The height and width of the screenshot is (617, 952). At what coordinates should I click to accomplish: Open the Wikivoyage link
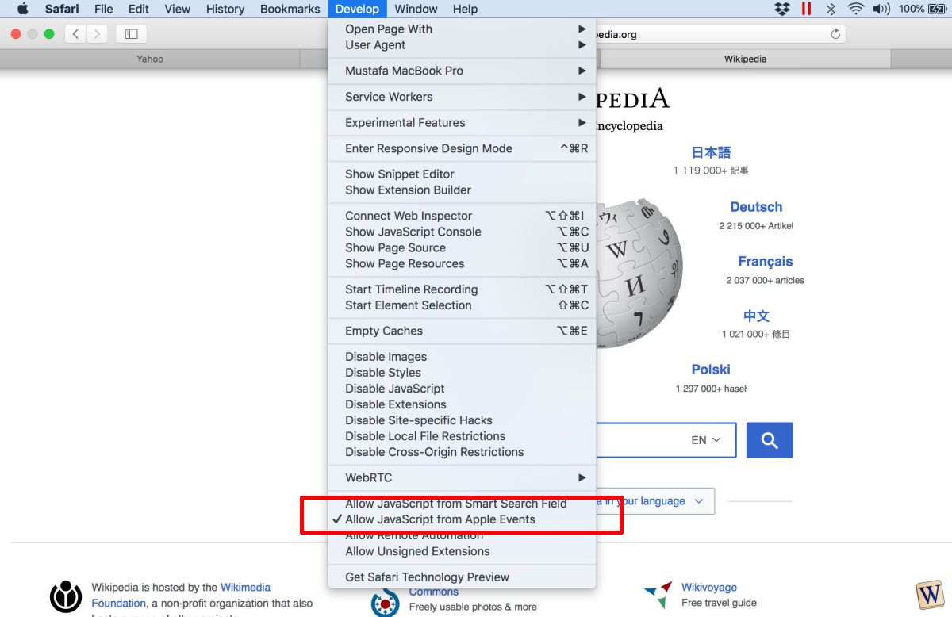pos(709,588)
